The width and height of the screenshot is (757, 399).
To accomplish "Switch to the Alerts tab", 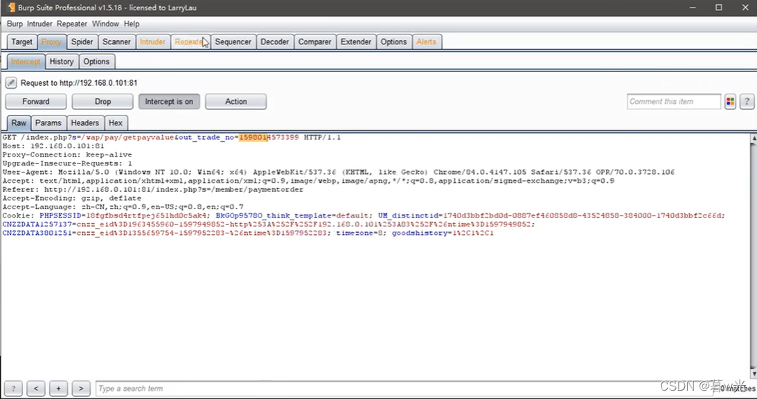I will click(427, 42).
